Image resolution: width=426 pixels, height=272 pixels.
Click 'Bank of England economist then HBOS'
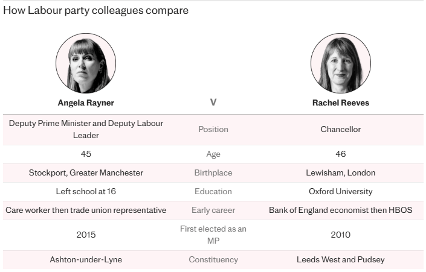click(340, 210)
